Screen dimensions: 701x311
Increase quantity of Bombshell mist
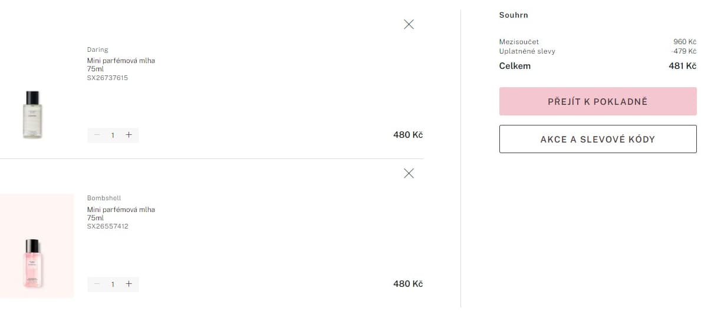pos(129,284)
